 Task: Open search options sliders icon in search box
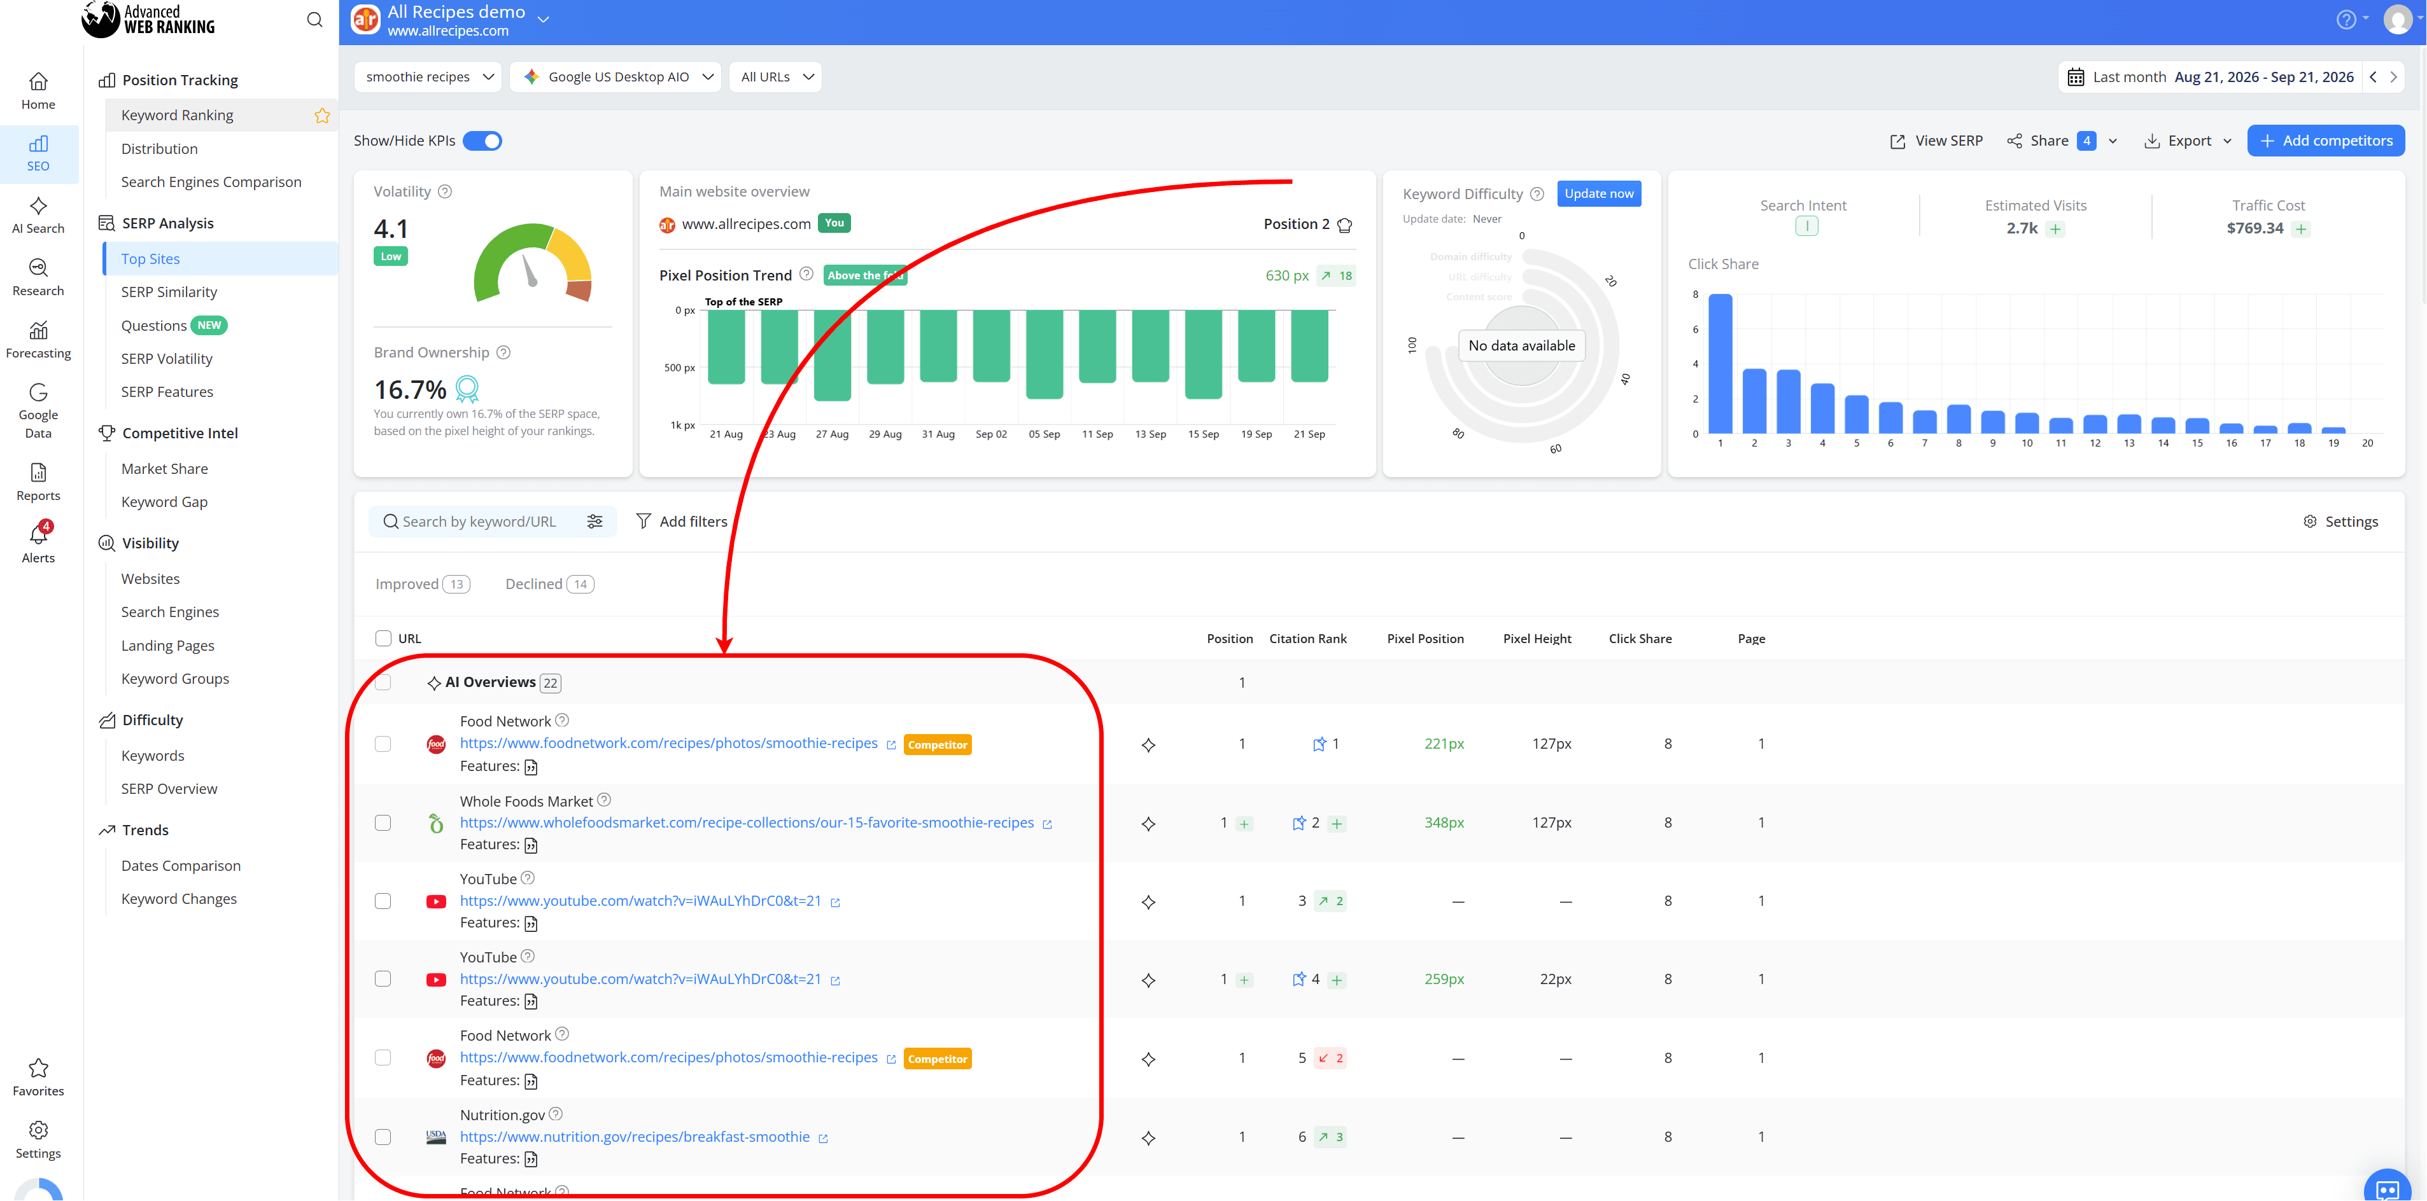point(594,522)
